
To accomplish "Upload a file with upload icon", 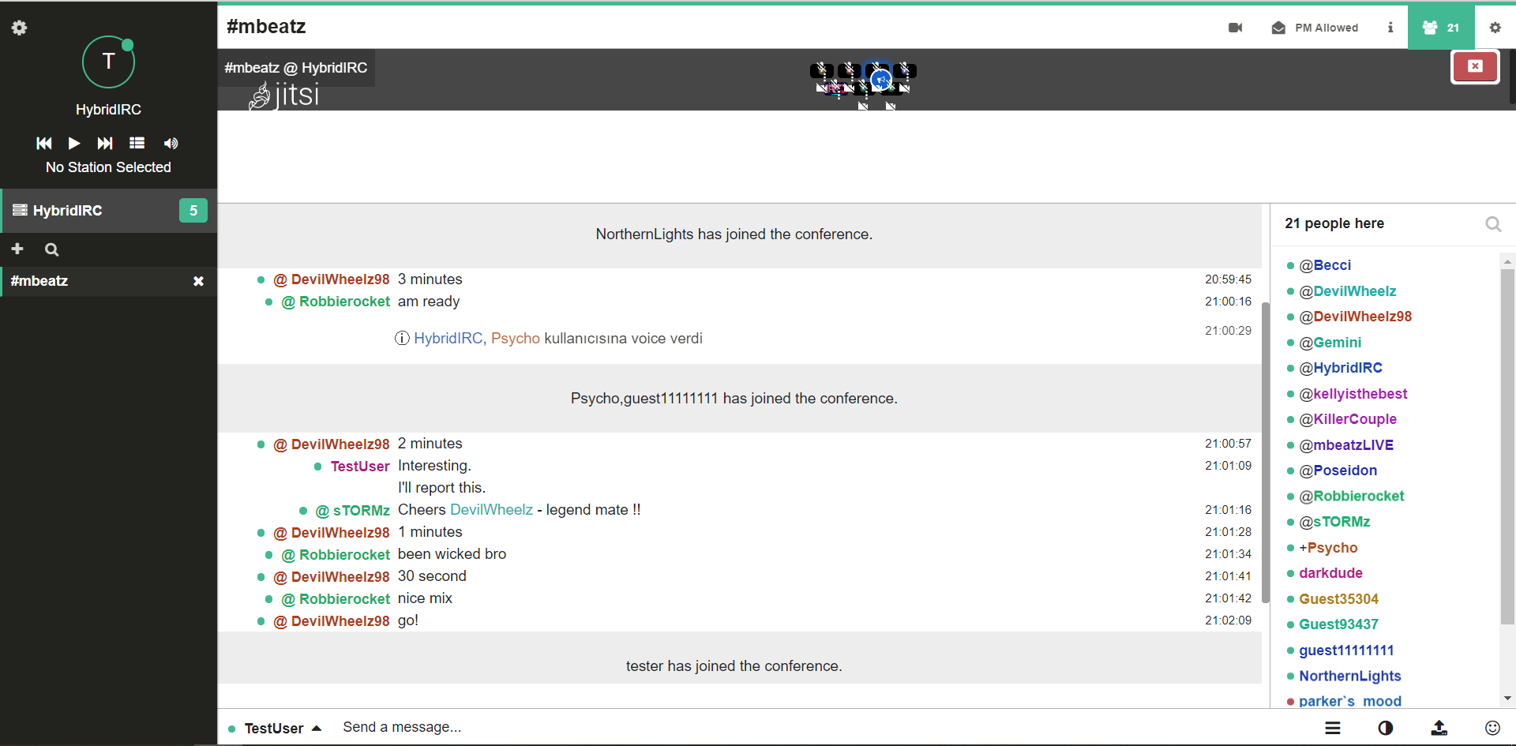I will coord(1439,728).
